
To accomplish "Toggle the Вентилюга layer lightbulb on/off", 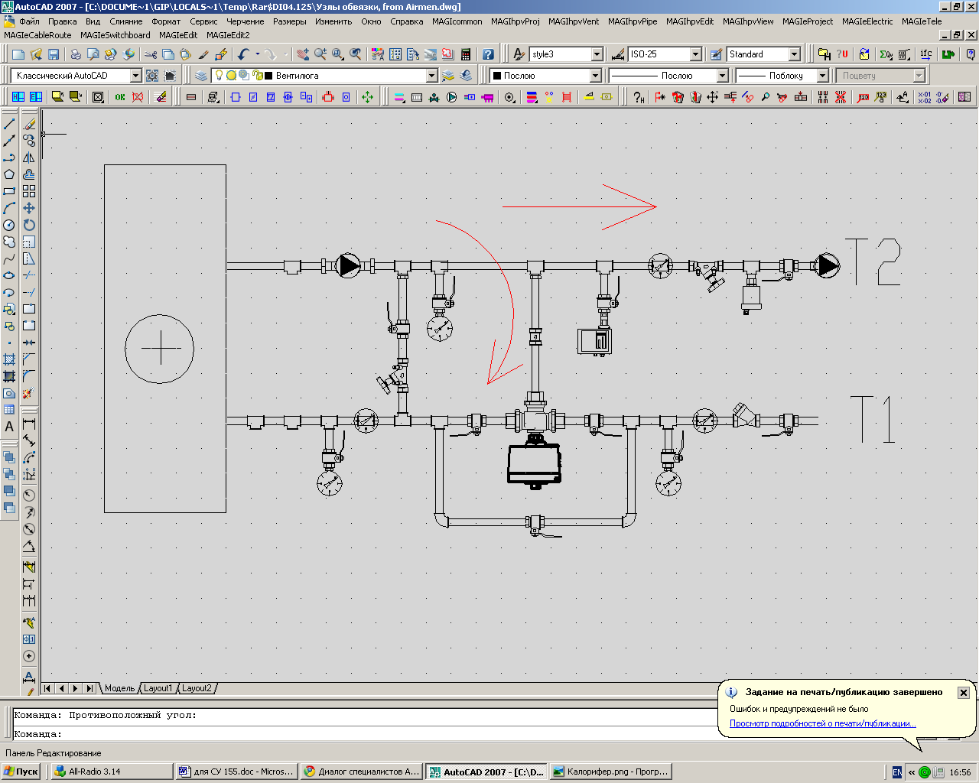I will [219, 76].
